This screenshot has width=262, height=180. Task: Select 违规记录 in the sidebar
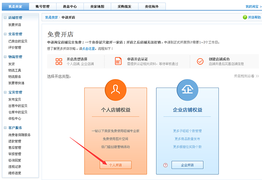pos(15,167)
